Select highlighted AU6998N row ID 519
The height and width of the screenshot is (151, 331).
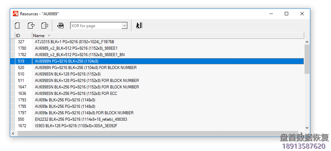(x=67, y=61)
